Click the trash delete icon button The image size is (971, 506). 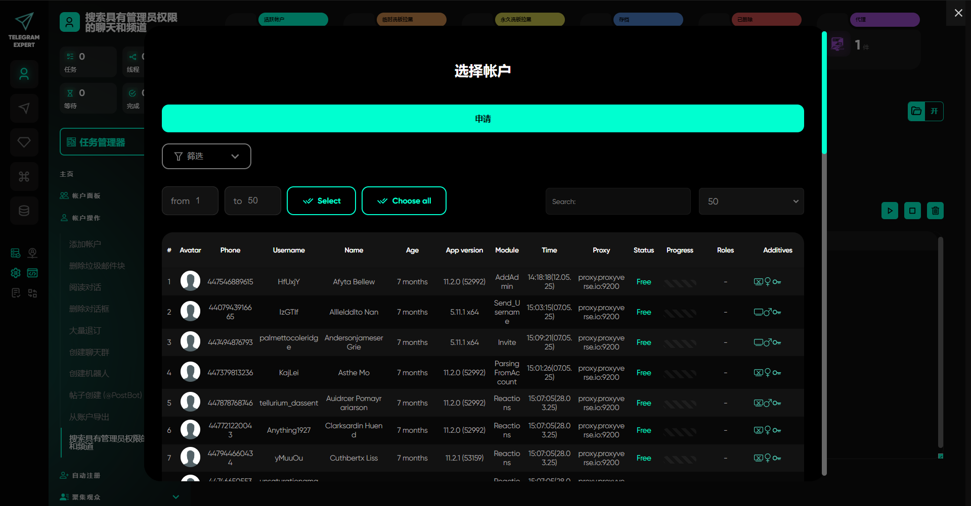click(935, 211)
